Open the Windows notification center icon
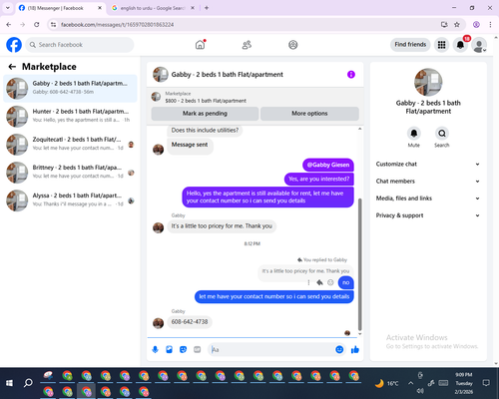499x399 pixels. (486, 383)
